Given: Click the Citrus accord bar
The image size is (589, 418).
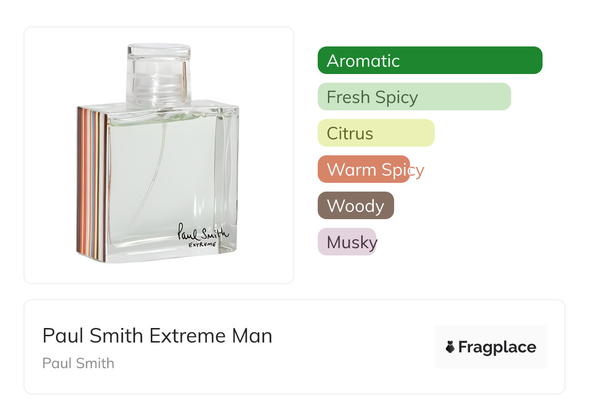Looking at the screenshot, I should (x=376, y=133).
